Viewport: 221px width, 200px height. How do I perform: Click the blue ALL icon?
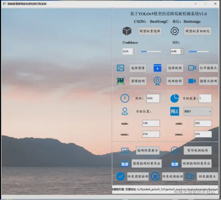click(x=175, y=111)
